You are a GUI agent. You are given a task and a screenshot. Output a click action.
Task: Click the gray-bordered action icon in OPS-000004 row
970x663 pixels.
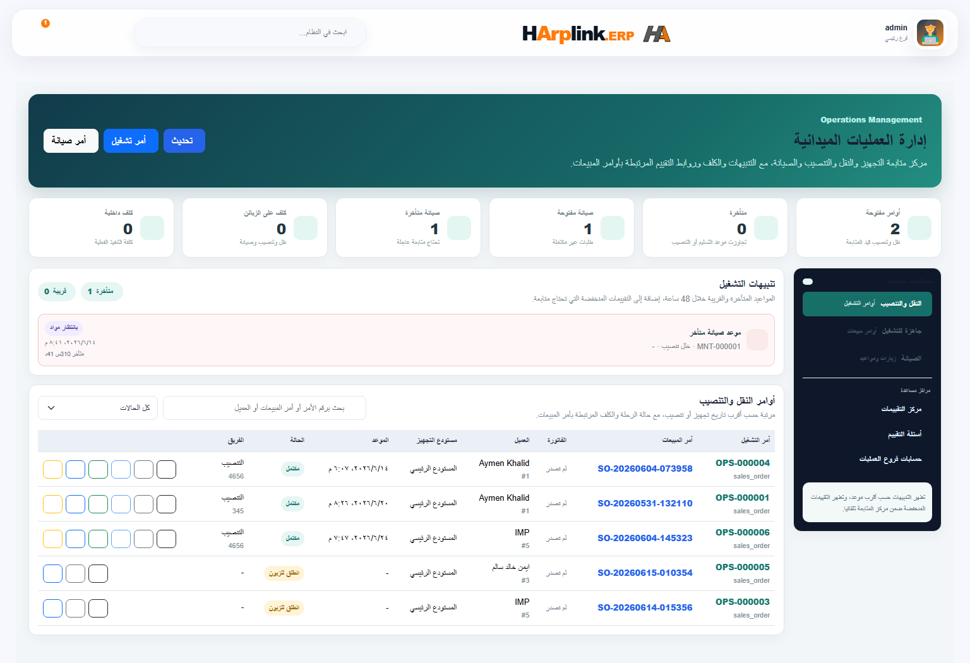pyautogui.click(x=144, y=469)
